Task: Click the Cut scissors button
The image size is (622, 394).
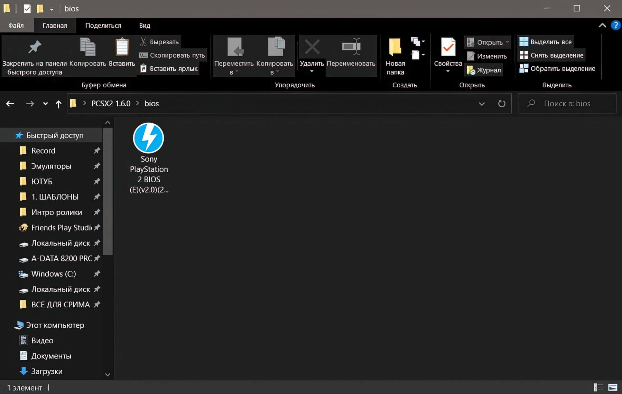Action: pyautogui.click(x=159, y=42)
